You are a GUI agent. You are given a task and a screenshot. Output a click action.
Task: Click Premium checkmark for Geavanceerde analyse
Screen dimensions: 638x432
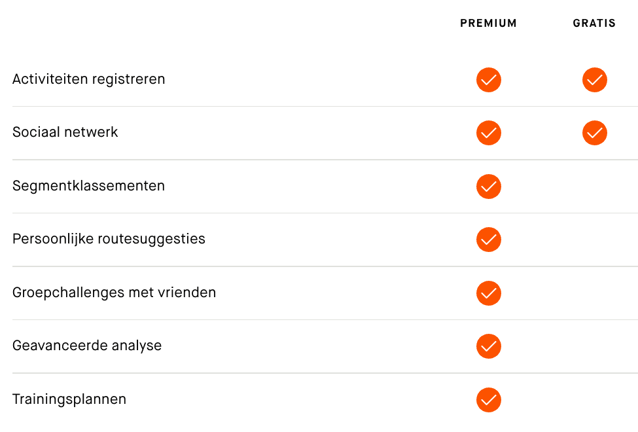coord(489,346)
